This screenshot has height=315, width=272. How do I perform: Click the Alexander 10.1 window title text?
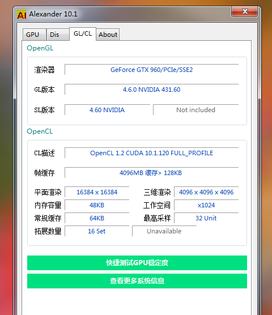[x=53, y=14]
